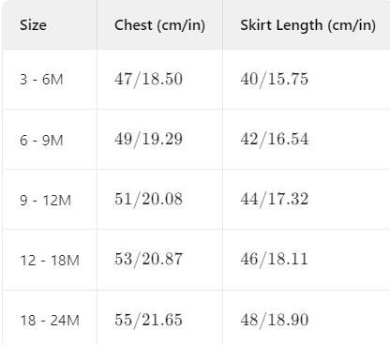This screenshot has width=390, height=345.
Task: Click chest value 55/21.65
Action: 148,320
